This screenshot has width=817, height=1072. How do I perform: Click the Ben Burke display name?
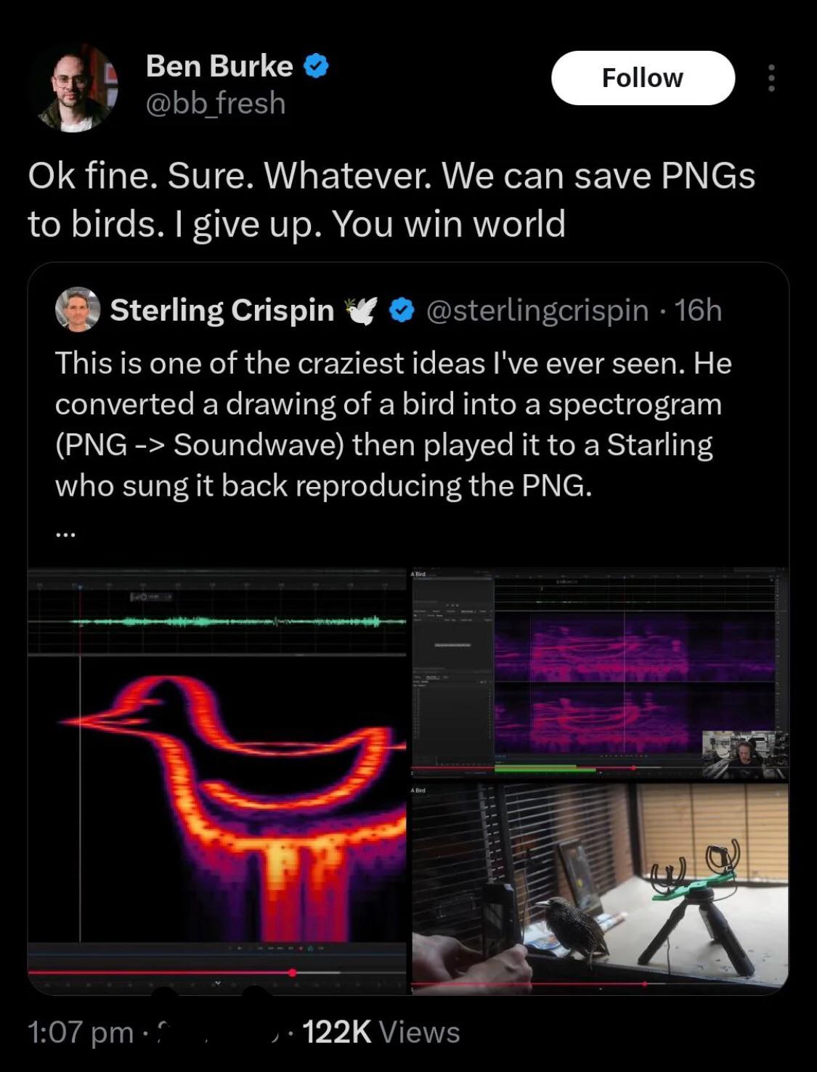pos(219,66)
